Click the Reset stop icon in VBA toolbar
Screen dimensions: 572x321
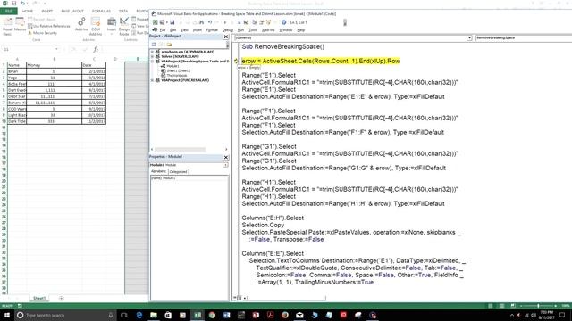pos(239,22)
